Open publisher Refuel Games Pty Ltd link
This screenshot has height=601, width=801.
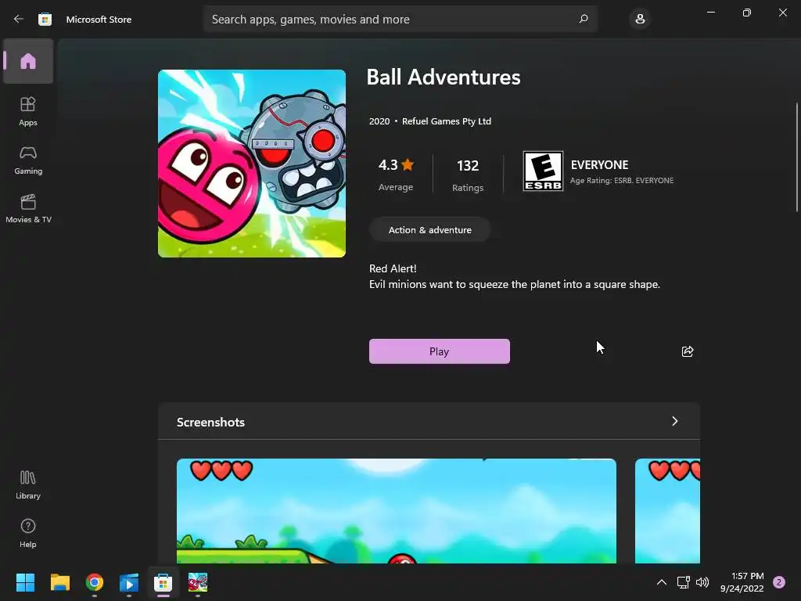[x=447, y=121]
